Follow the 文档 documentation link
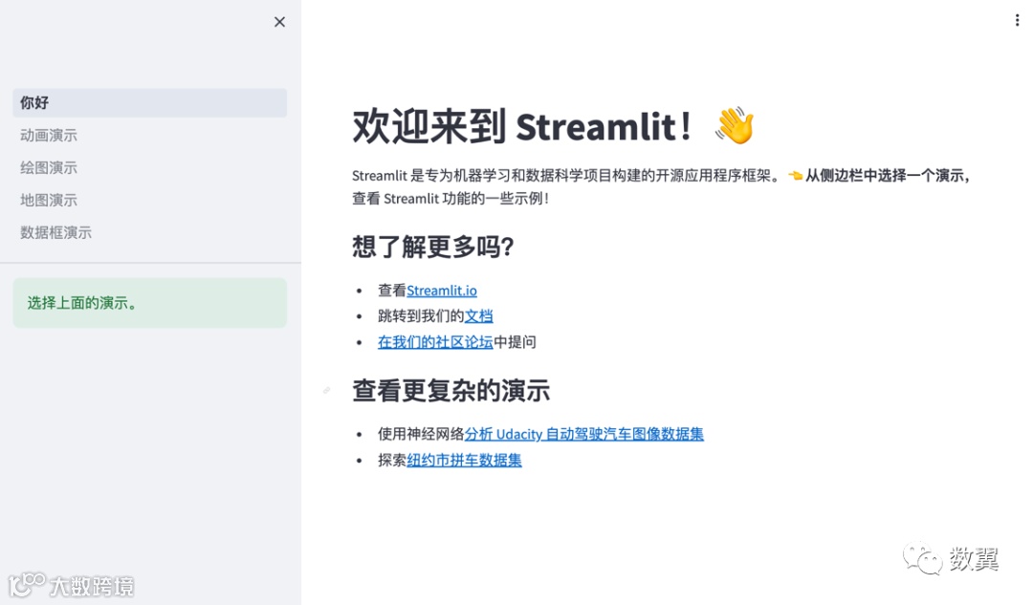Image resolution: width=1033 pixels, height=605 pixels. [478, 316]
